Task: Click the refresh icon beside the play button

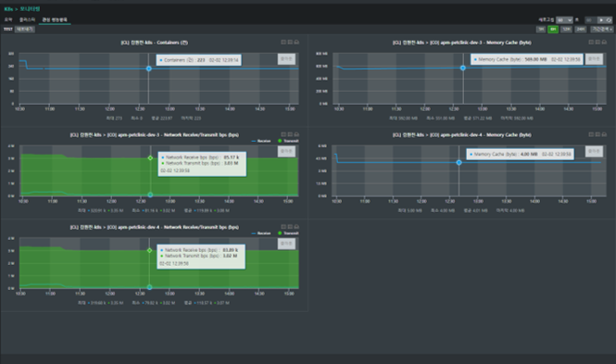Action: (609, 20)
